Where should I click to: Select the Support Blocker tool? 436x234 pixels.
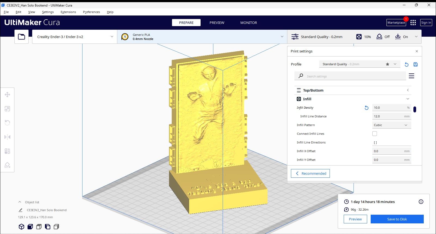(7, 165)
